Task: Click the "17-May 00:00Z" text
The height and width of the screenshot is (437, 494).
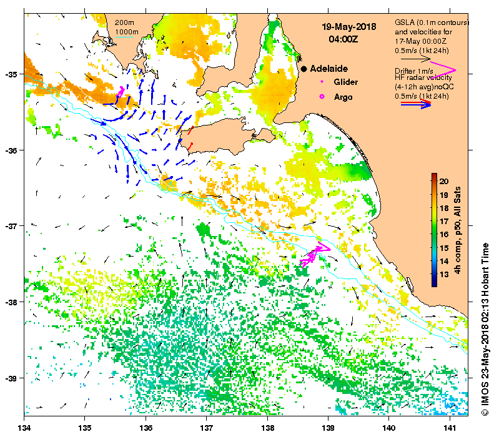Action: (420, 41)
